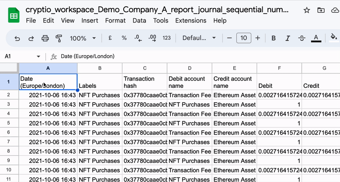The width and height of the screenshot is (340, 182).
Task: Print the spreadsheet
Action: pos(45,38)
